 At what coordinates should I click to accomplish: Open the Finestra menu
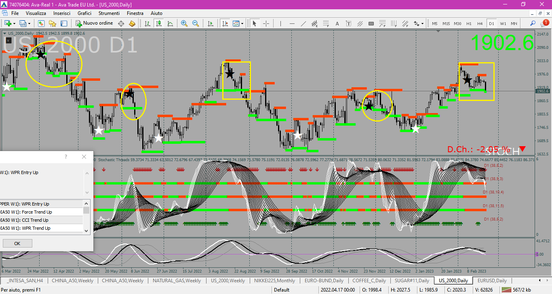(135, 13)
